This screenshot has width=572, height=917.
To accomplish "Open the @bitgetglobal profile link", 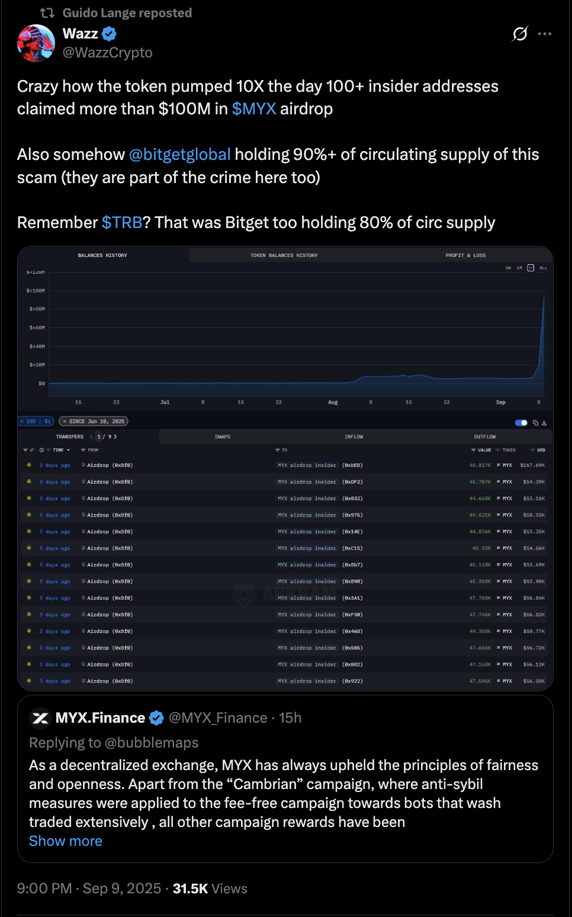I will point(178,154).
